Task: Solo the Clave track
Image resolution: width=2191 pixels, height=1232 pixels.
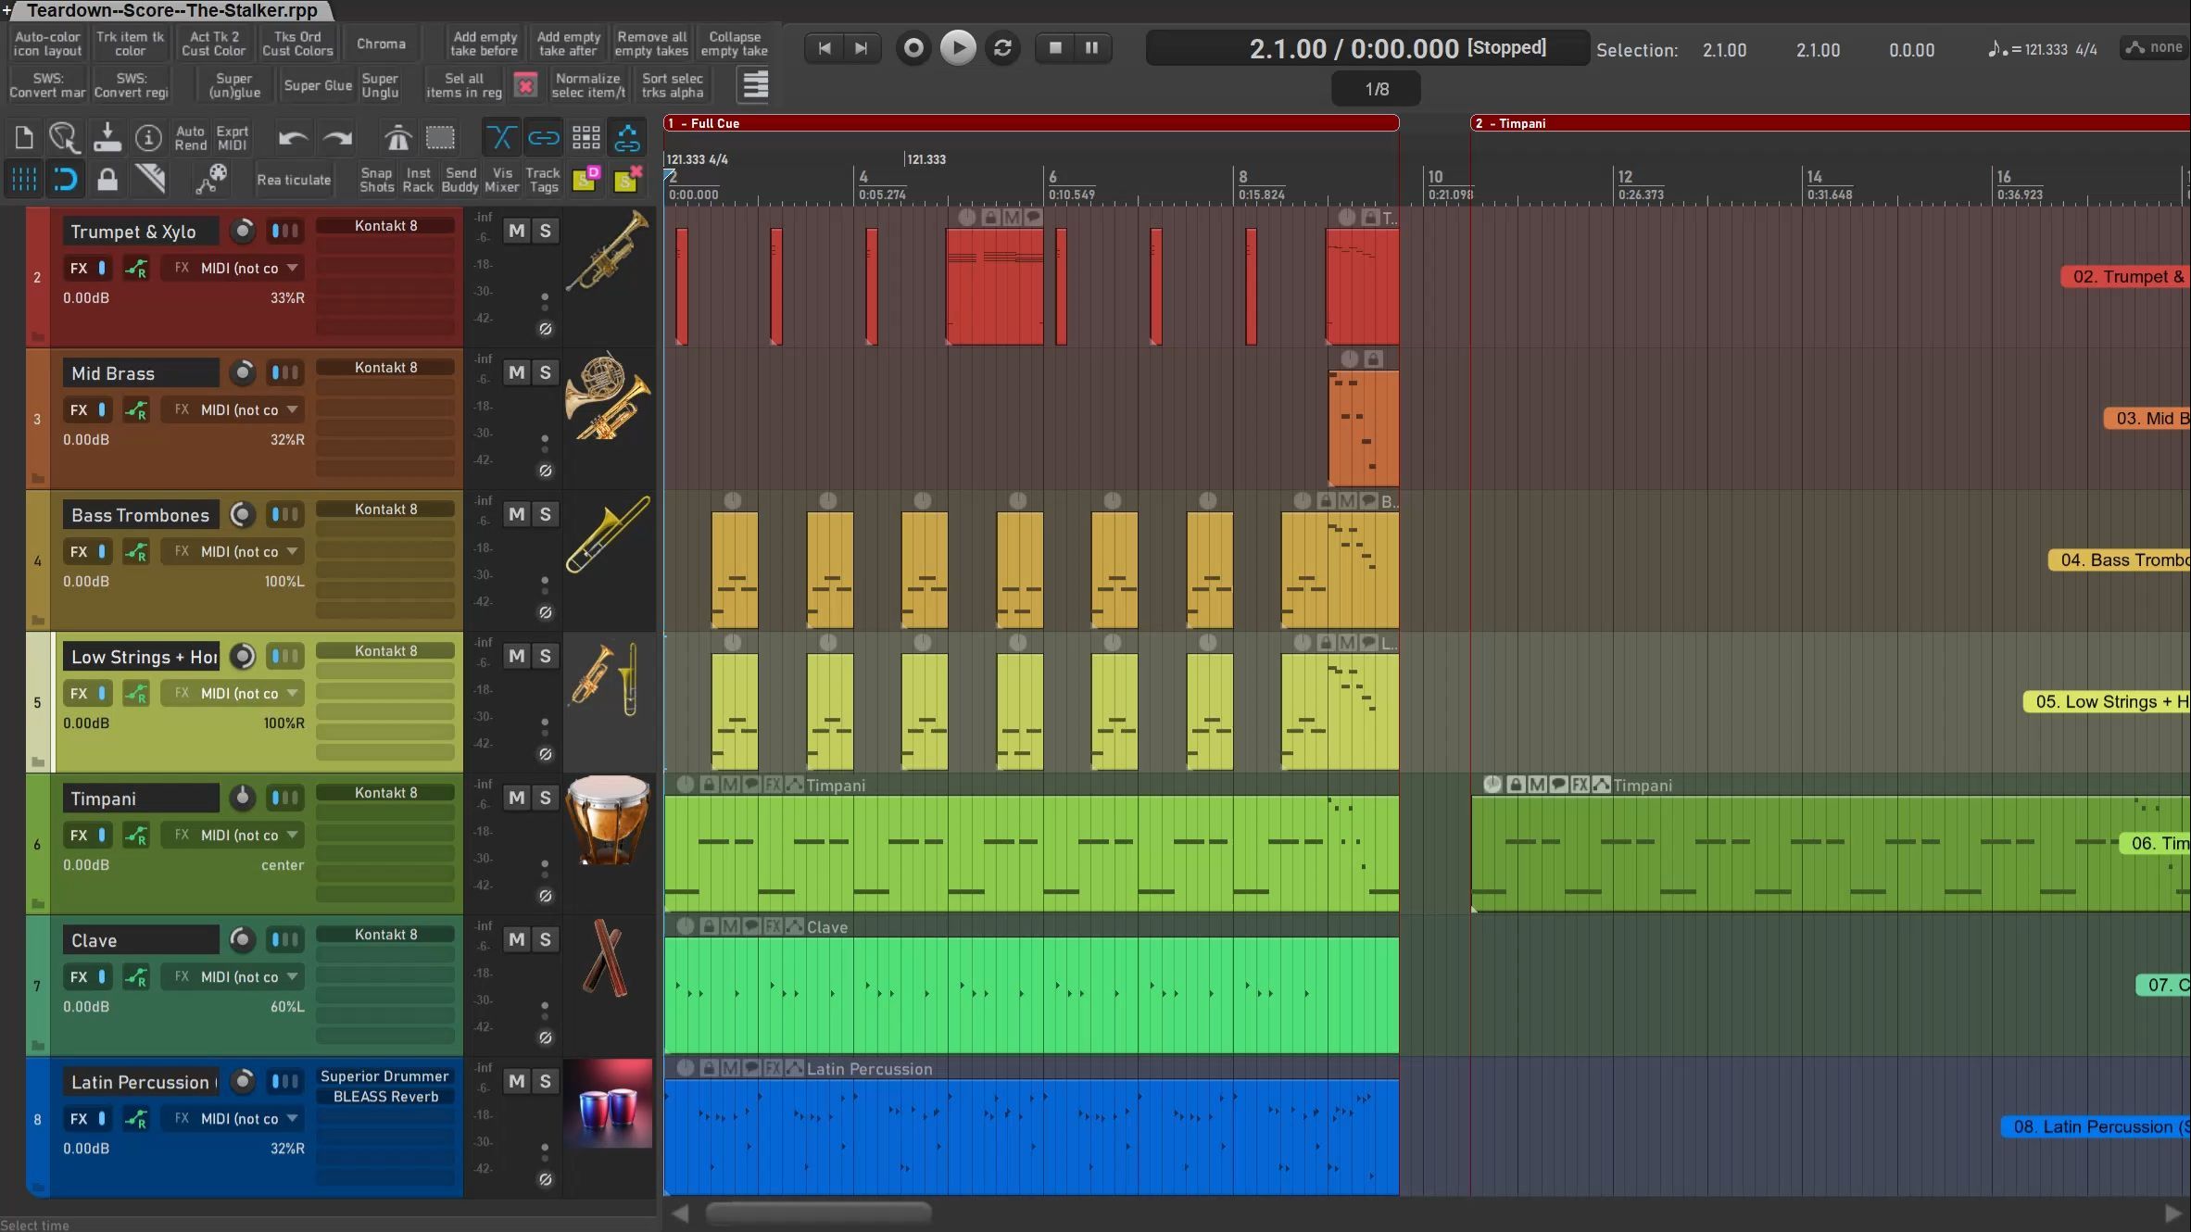Action: tap(546, 939)
